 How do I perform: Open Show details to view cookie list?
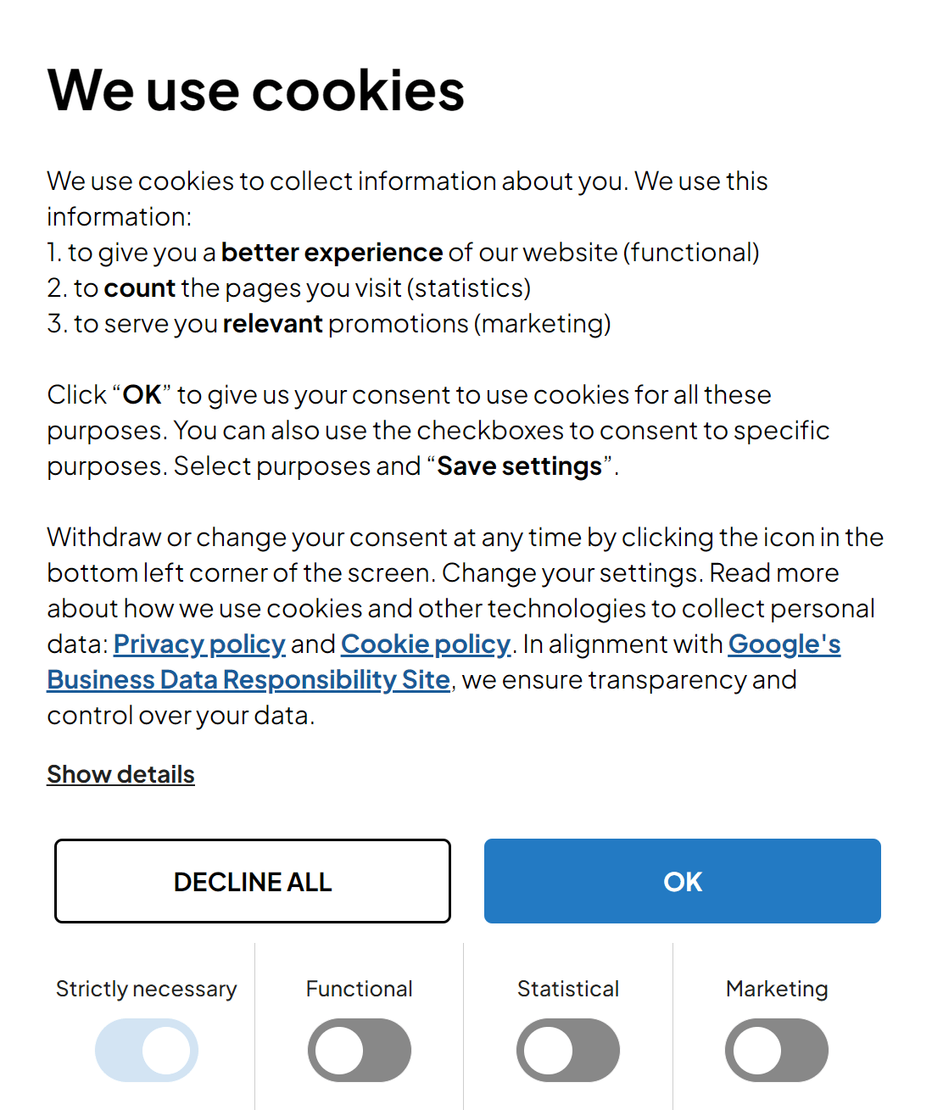pos(120,773)
